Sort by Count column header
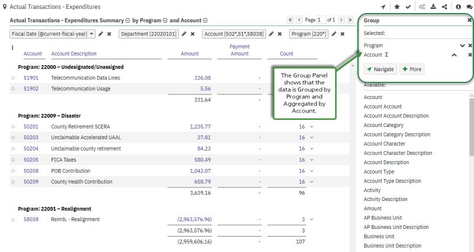Screen dimensions: 474x252 286,53
